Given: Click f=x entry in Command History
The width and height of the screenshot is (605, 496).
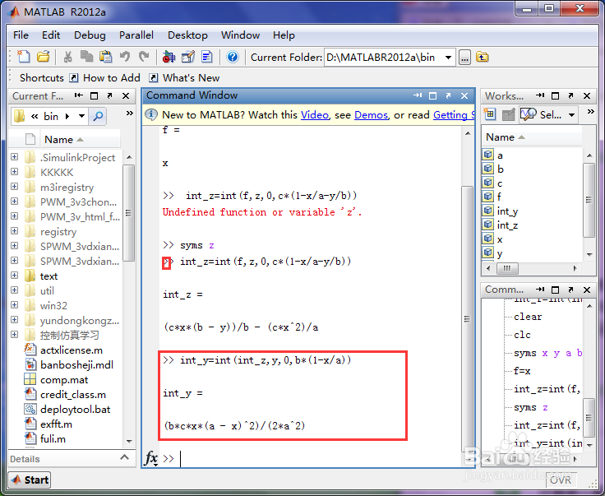Looking at the screenshot, I should 522,371.
